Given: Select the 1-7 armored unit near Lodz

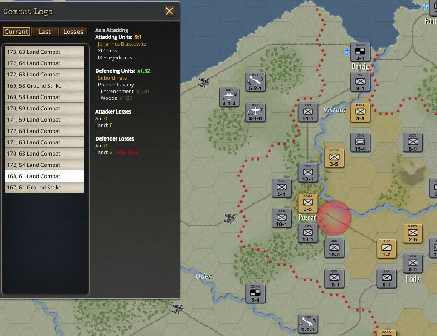Looking at the screenshot, I should point(387,248).
